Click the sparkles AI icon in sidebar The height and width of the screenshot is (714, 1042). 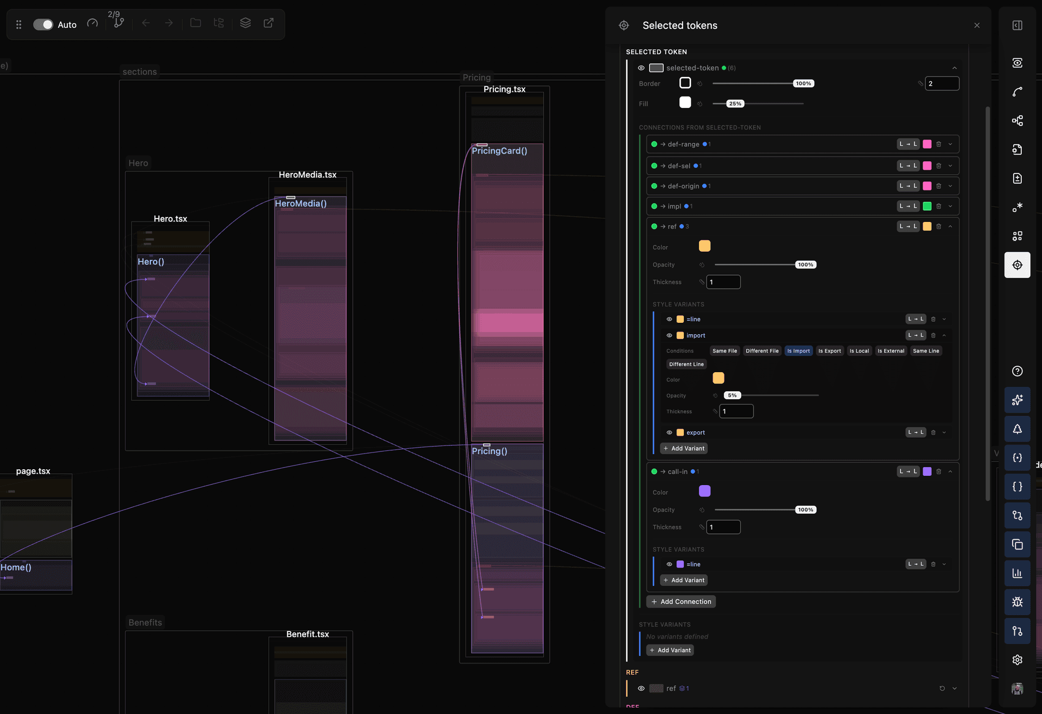(x=1017, y=400)
